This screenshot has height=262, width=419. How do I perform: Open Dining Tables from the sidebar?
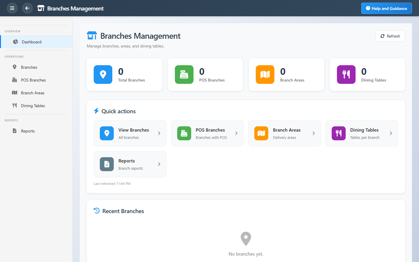point(36,106)
